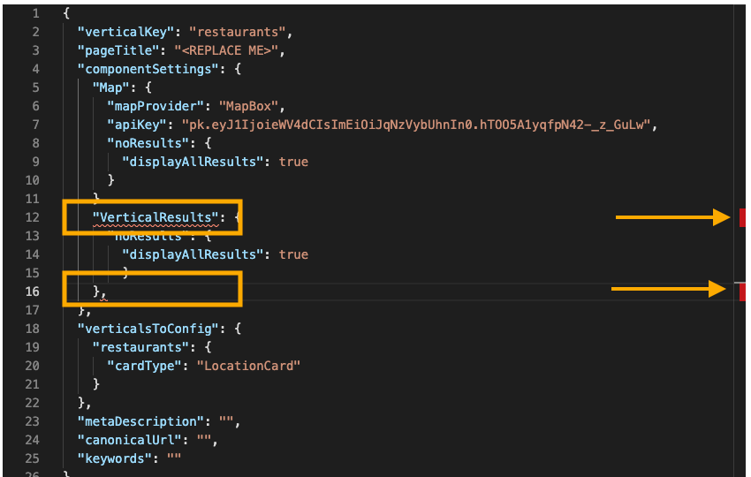Click the "LocationCard" cardType value

[x=248, y=366]
